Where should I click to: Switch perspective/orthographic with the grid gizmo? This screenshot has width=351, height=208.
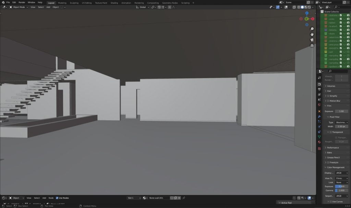point(312,45)
